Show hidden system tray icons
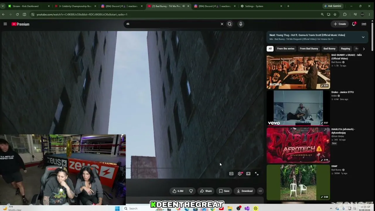This screenshot has height=211, width=375. click(x=331, y=208)
